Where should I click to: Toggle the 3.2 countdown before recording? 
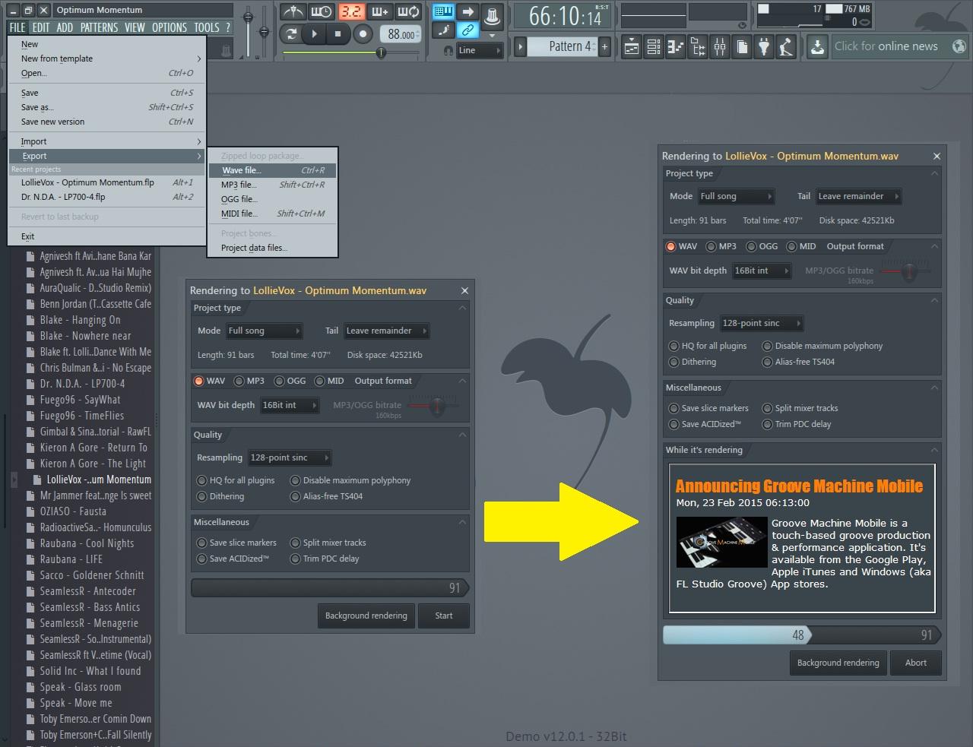[350, 11]
